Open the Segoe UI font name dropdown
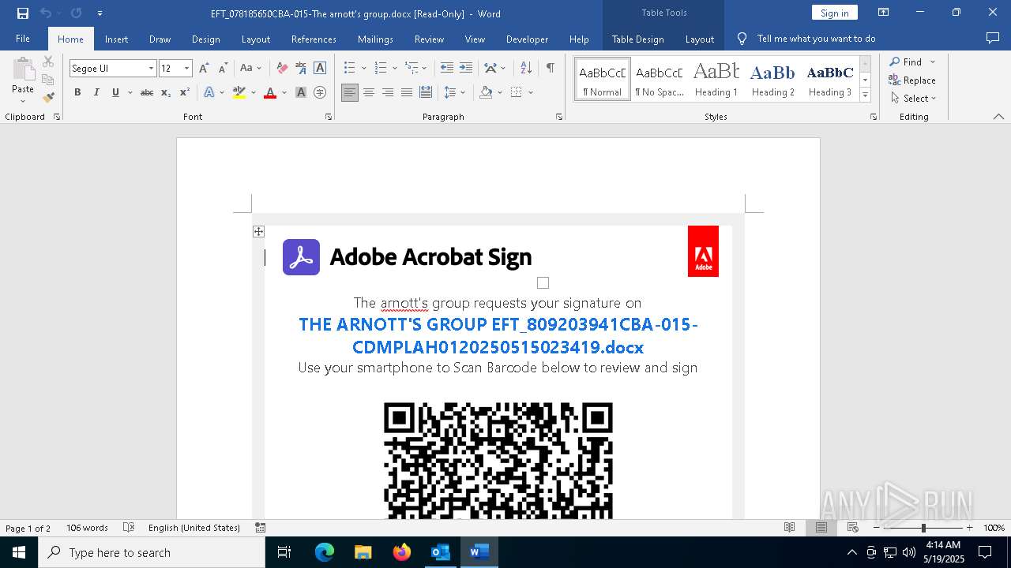The width and height of the screenshot is (1011, 568). click(151, 69)
